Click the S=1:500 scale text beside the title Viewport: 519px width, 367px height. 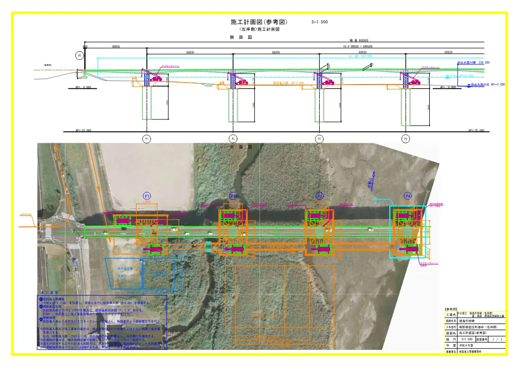[x=319, y=22]
